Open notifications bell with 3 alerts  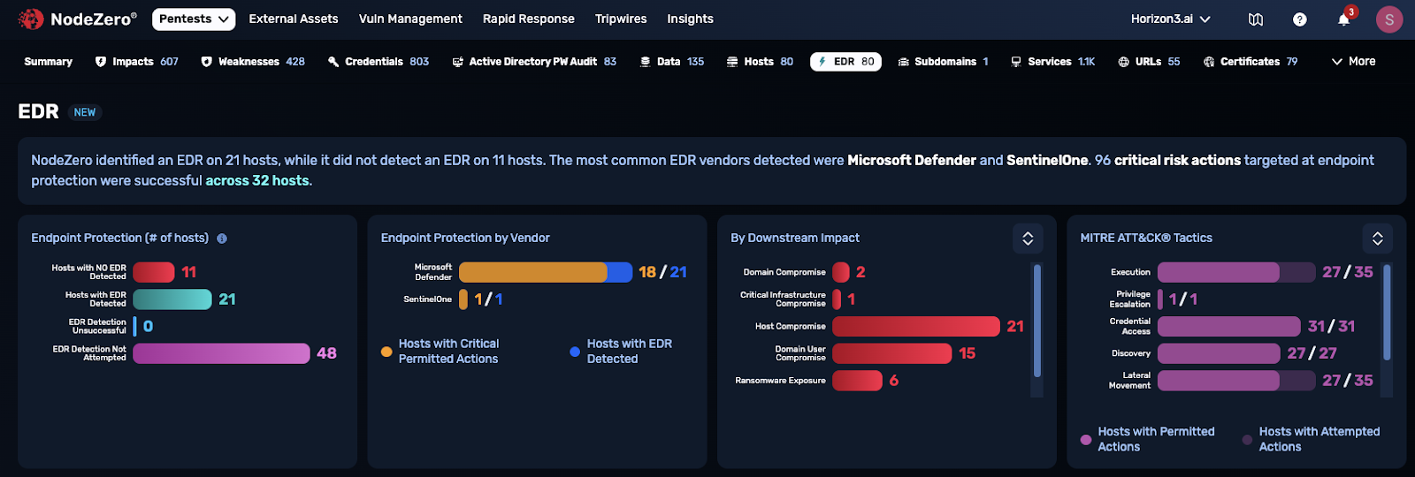[x=1344, y=19]
